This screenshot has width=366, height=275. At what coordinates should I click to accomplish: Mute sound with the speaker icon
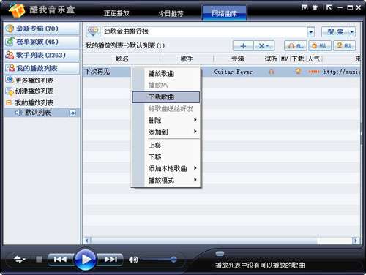point(133,260)
